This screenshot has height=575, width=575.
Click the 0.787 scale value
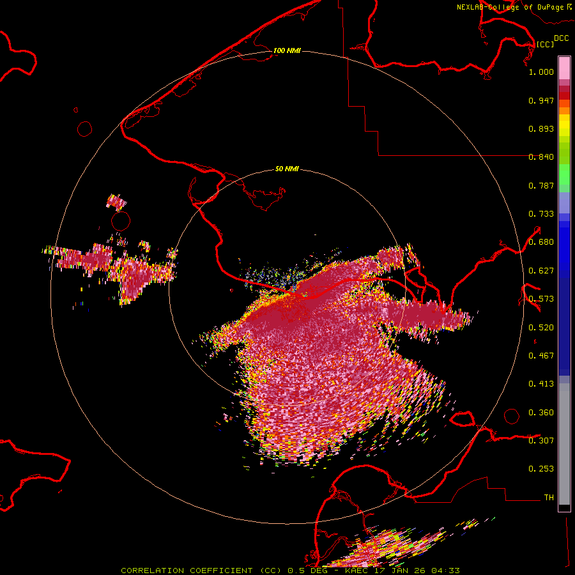pyautogui.click(x=541, y=185)
